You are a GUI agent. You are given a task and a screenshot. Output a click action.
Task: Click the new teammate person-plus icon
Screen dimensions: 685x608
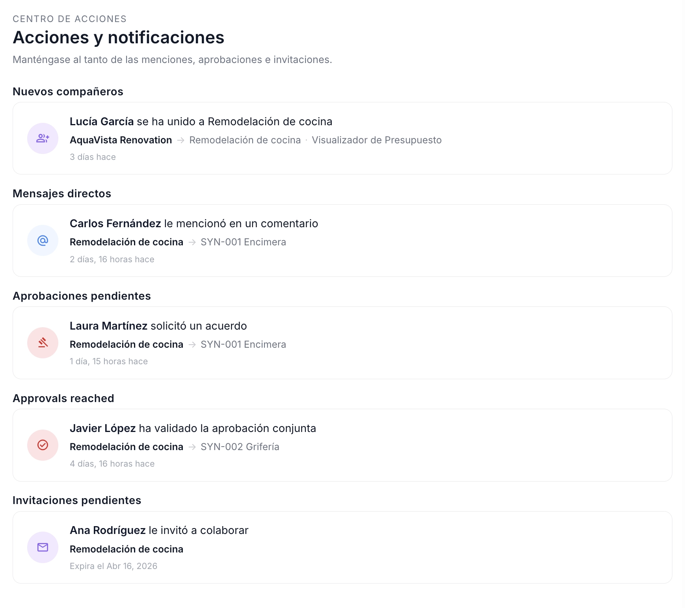43,138
